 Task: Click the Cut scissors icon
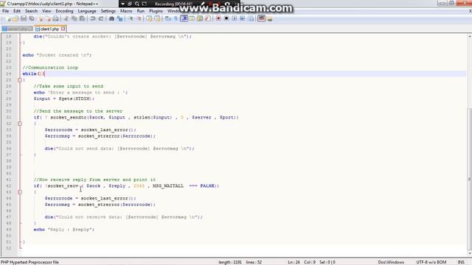pyautogui.click(x=66, y=18)
